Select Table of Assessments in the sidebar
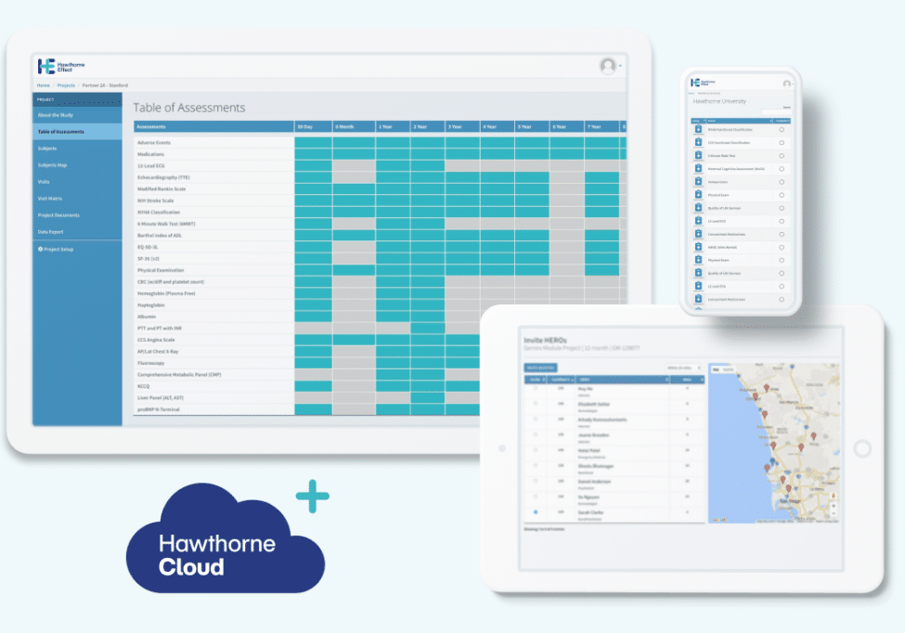This screenshot has height=633, width=905. click(77, 132)
